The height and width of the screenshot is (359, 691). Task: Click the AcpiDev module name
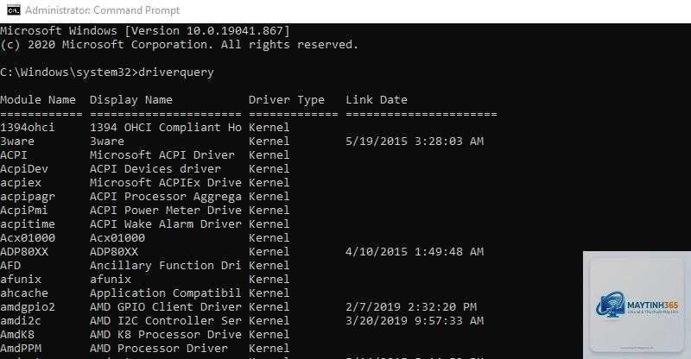point(24,169)
